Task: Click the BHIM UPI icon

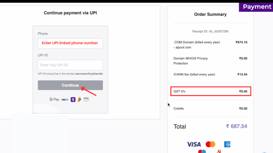Action: [79, 99]
